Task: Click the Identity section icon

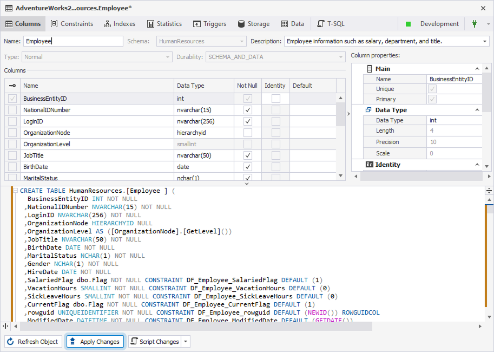Action: point(369,165)
